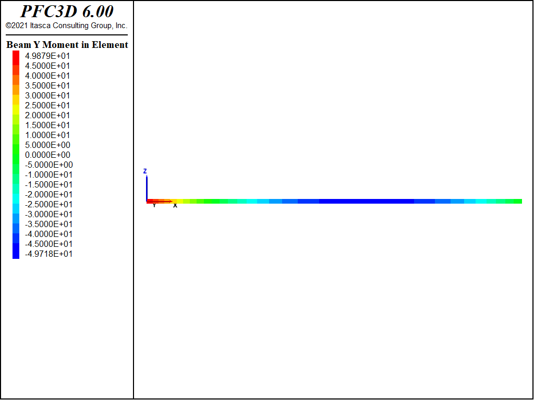Click the 4.9879E+01 maximum legend value
This screenshot has height=400, width=534.
47,56
